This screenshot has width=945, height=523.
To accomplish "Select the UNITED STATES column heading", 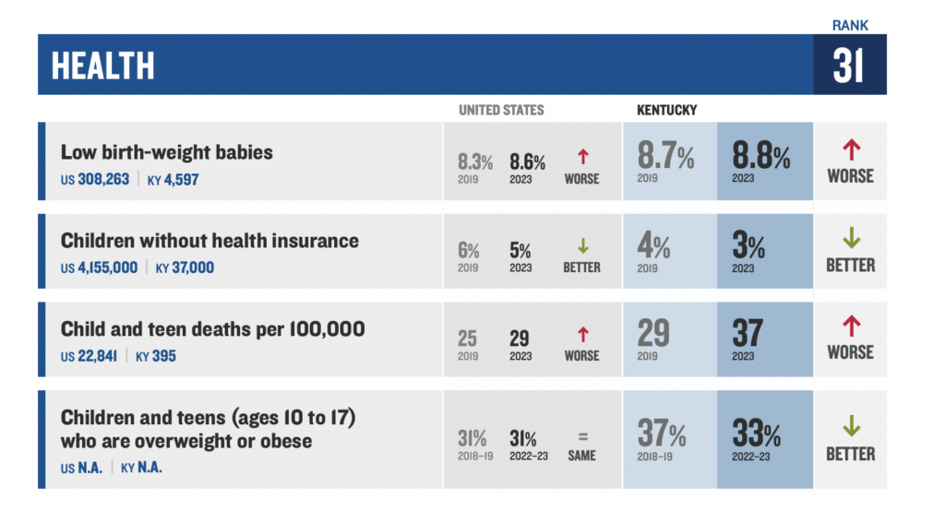I will pyautogui.click(x=501, y=110).
